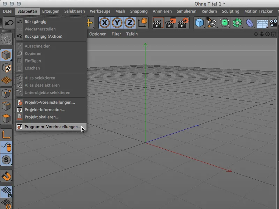
Task: Open the Filter viewport menu
Action: coord(116,34)
